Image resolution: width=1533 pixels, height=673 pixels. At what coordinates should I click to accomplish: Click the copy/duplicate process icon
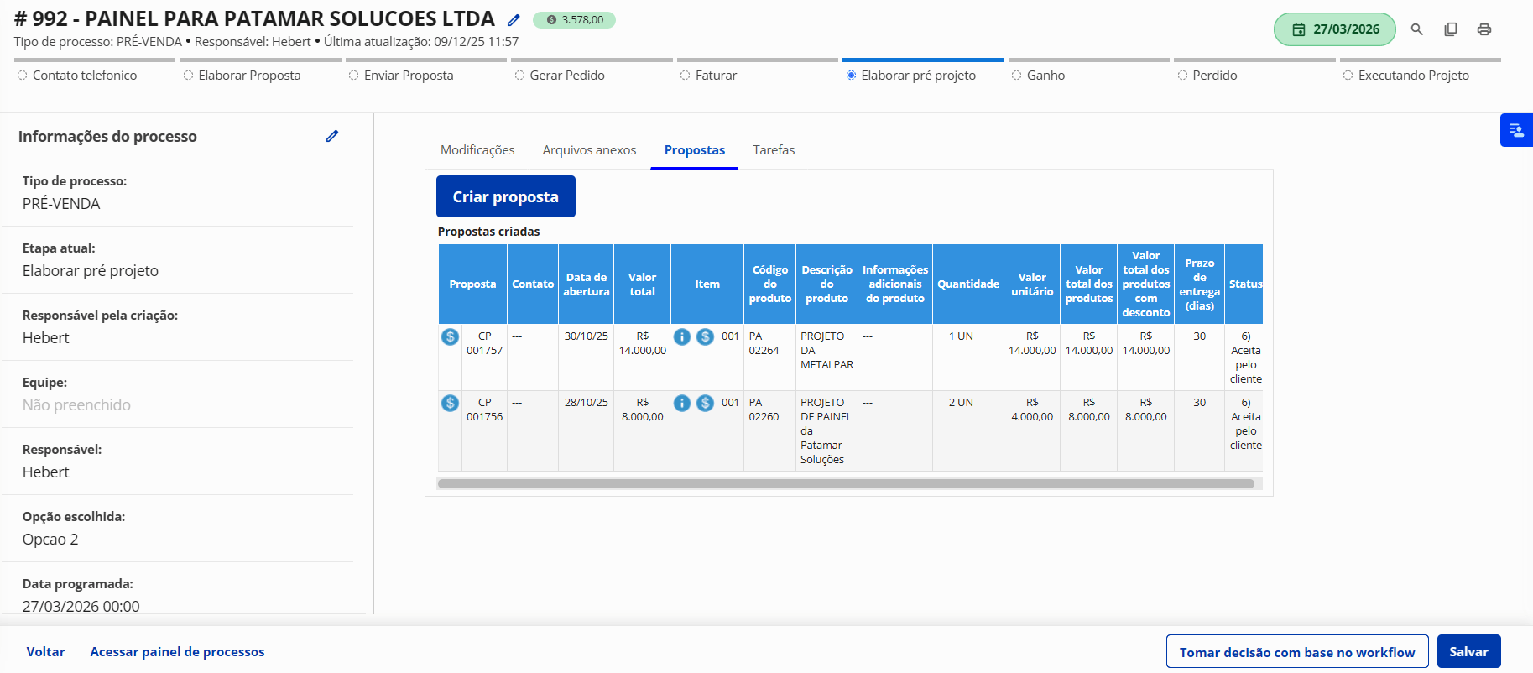pos(1451,29)
